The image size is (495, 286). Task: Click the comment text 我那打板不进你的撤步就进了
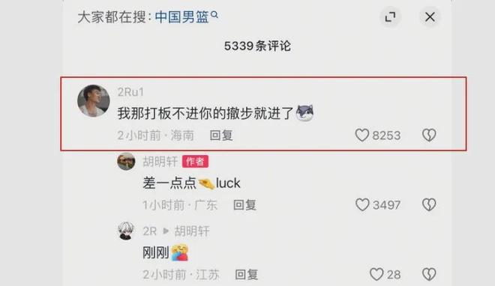pyautogui.click(x=205, y=113)
